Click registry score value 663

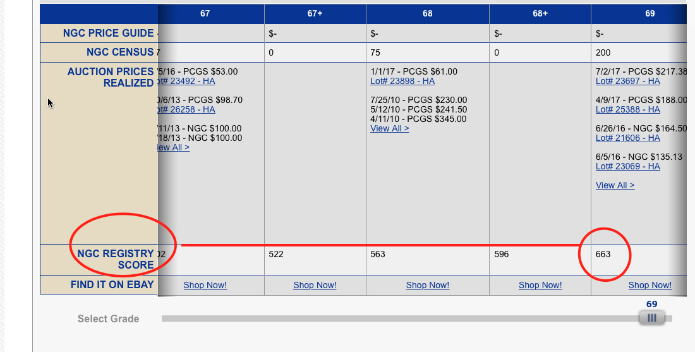[x=603, y=254]
